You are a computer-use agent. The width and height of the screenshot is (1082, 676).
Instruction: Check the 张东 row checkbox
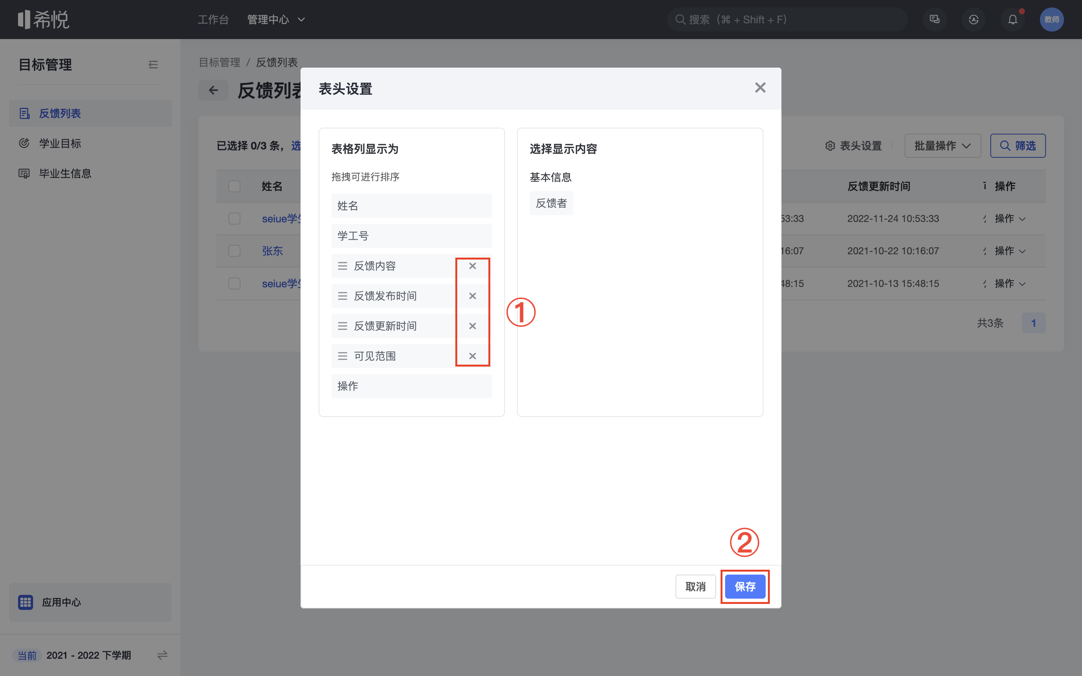[x=234, y=251]
